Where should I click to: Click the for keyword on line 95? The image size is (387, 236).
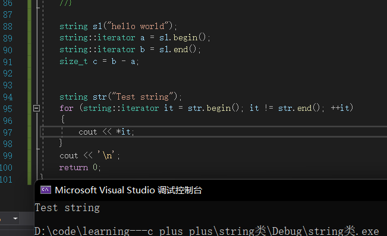pyautogui.click(x=67, y=108)
